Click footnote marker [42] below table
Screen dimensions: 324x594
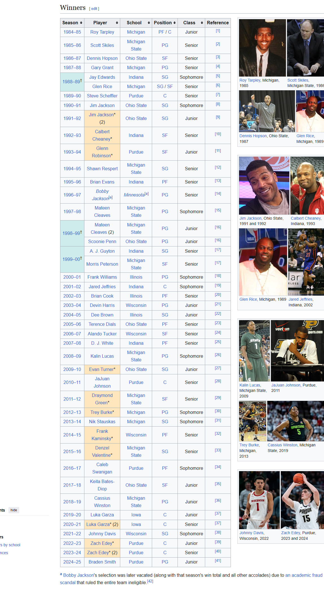pos(150,581)
